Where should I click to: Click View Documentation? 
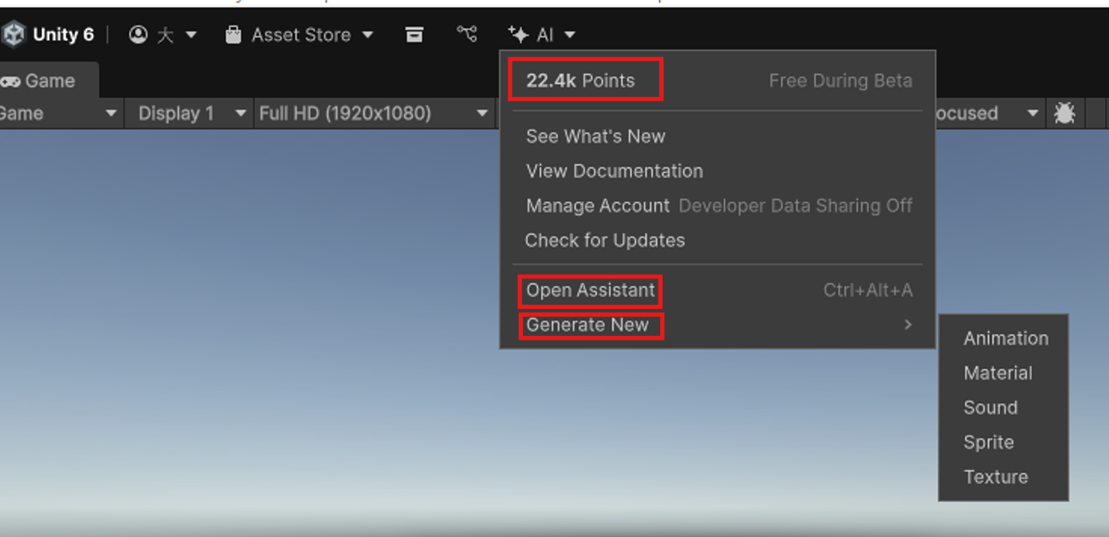pyautogui.click(x=614, y=171)
